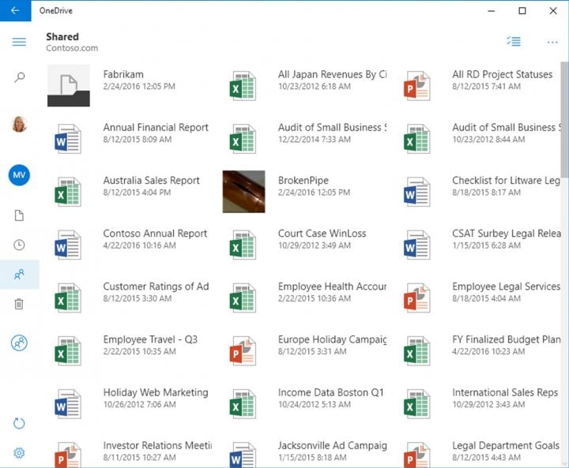Screen dimensions: 569x468
Task: Maximize the OneDrive window
Action: click(522, 11)
